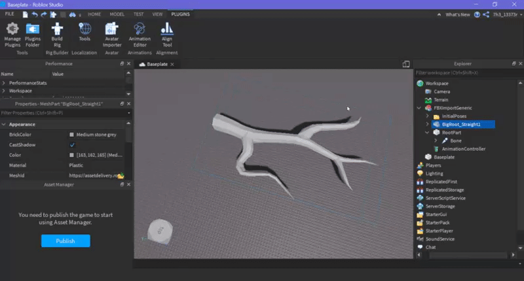The image size is (524, 281).
Task: Click the help icon beside What's New
Action: click(x=477, y=14)
